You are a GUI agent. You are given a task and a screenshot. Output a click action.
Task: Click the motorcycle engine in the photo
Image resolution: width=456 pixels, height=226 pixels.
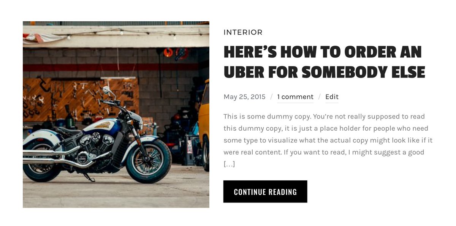point(95,146)
